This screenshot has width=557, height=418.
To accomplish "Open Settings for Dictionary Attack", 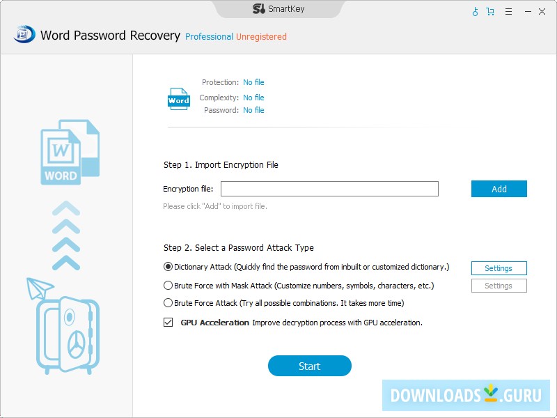I will click(499, 268).
